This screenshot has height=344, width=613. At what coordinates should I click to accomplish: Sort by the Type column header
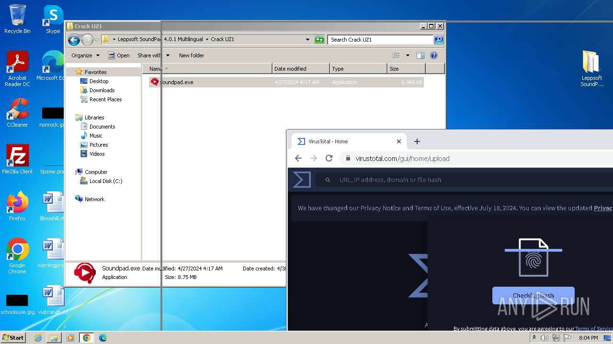[x=358, y=69]
